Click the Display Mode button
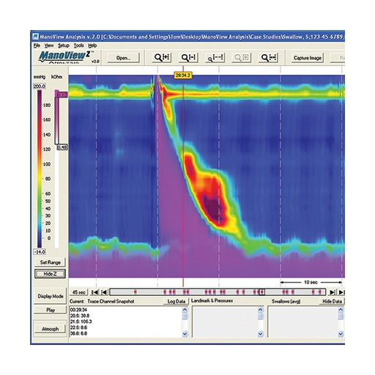This screenshot has height=375, width=375. (x=50, y=296)
